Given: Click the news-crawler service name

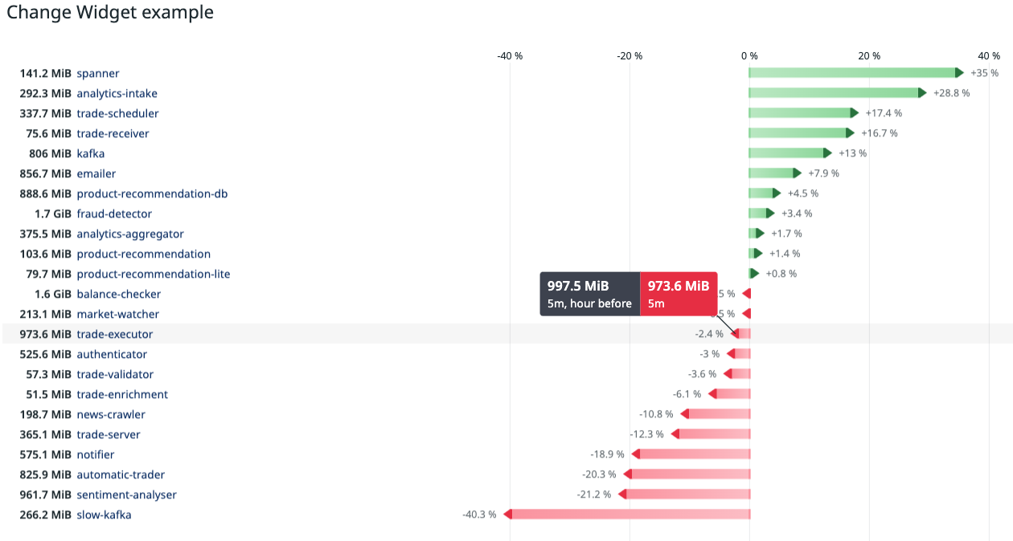Looking at the screenshot, I should click(x=111, y=414).
